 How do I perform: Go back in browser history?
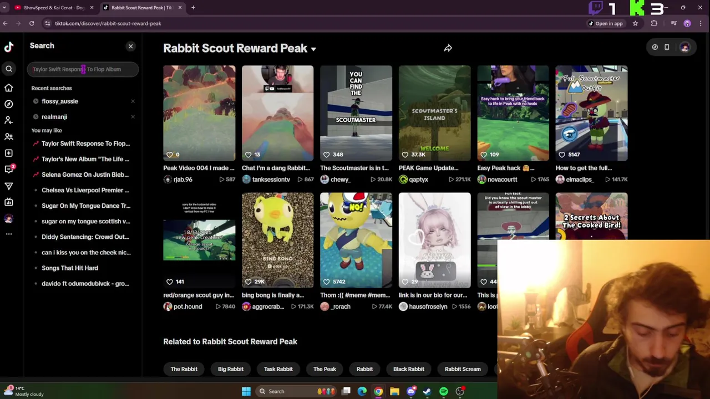pyautogui.click(x=5, y=23)
